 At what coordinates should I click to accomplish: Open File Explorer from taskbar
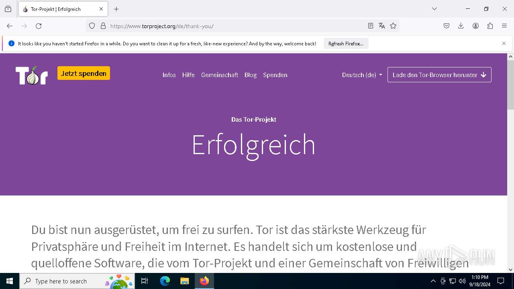click(x=184, y=281)
